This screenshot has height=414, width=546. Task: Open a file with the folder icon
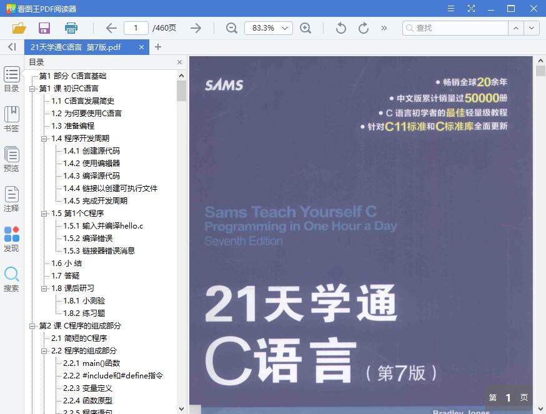click(19, 28)
